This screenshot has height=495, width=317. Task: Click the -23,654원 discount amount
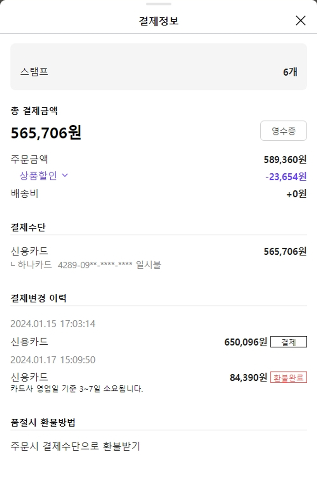coord(286,177)
